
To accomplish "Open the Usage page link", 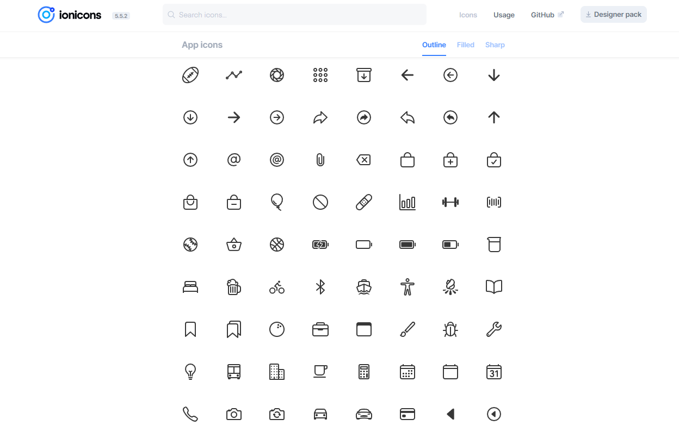I will pos(504,15).
